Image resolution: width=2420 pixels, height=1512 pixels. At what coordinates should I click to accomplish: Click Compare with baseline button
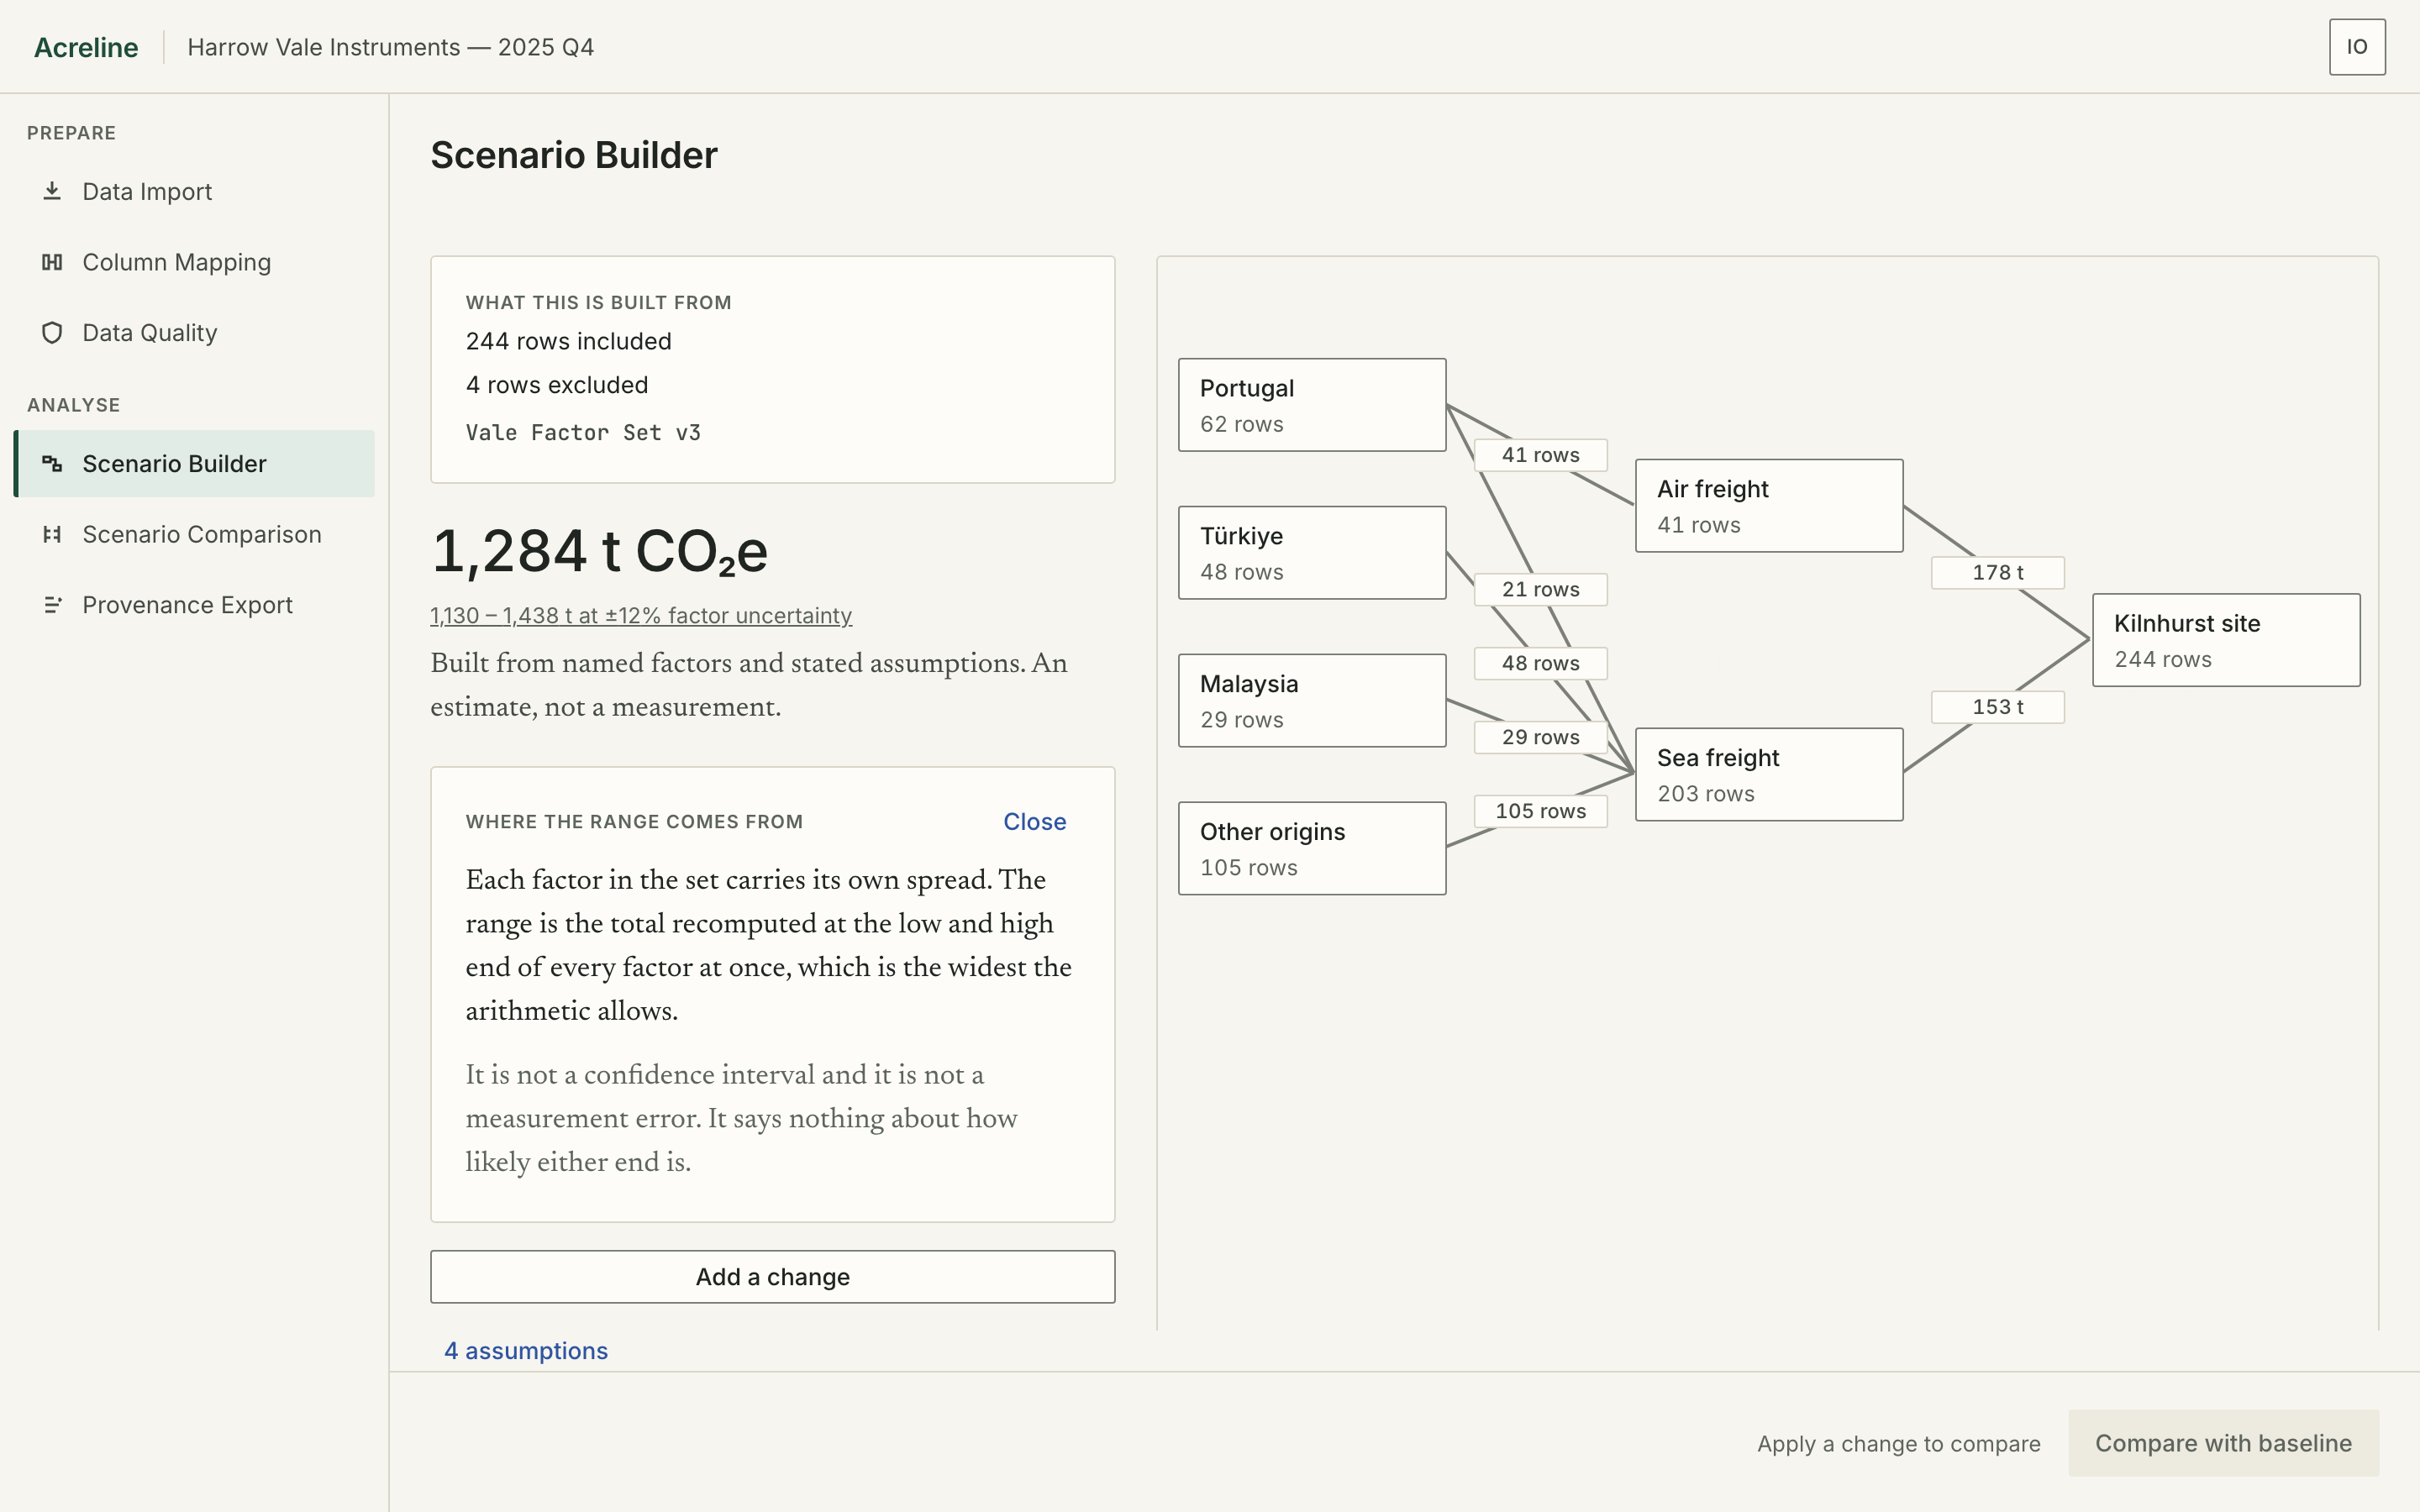click(x=2223, y=1443)
